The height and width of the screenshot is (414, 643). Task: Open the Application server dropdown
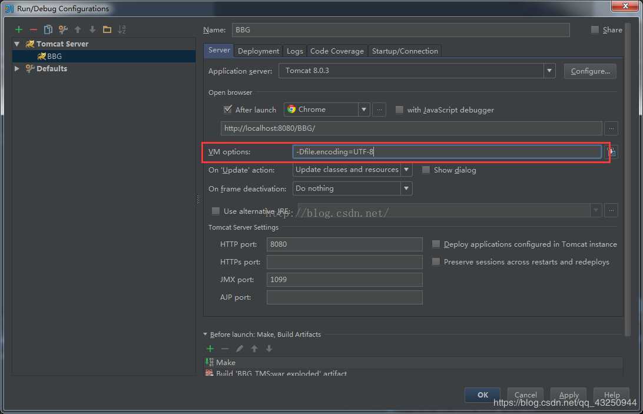coord(549,71)
